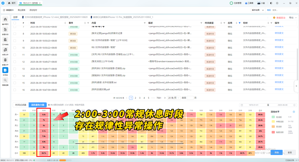Viewport: 299px width, 162px height.
Task: Check the checkbox for row 8
Action: (15, 34)
